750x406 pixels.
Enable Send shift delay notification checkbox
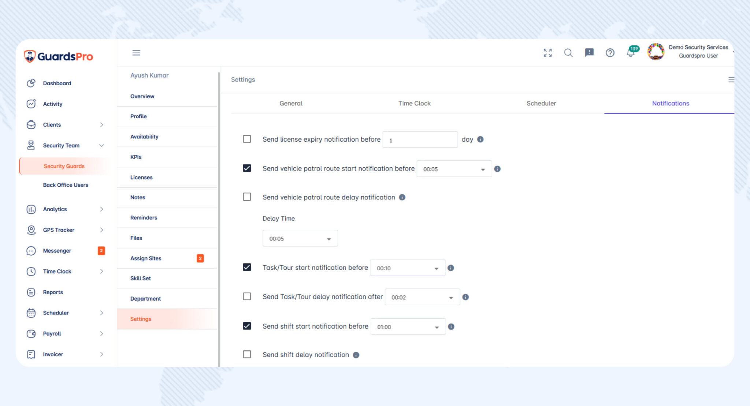247,354
